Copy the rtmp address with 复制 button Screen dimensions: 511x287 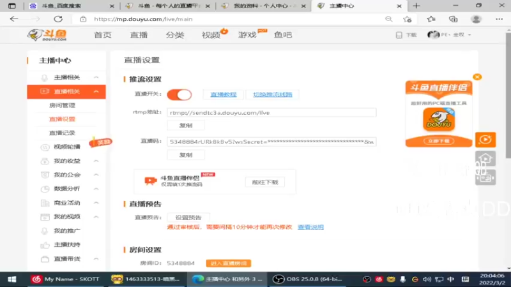pos(186,126)
